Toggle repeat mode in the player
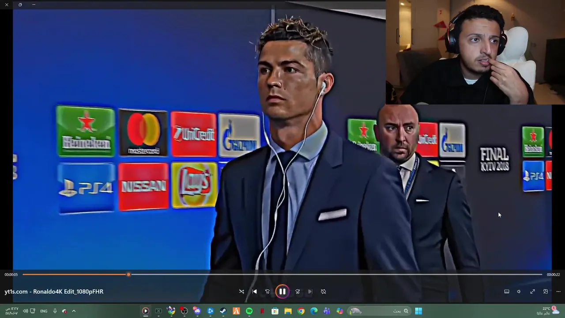 click(323, 291)
